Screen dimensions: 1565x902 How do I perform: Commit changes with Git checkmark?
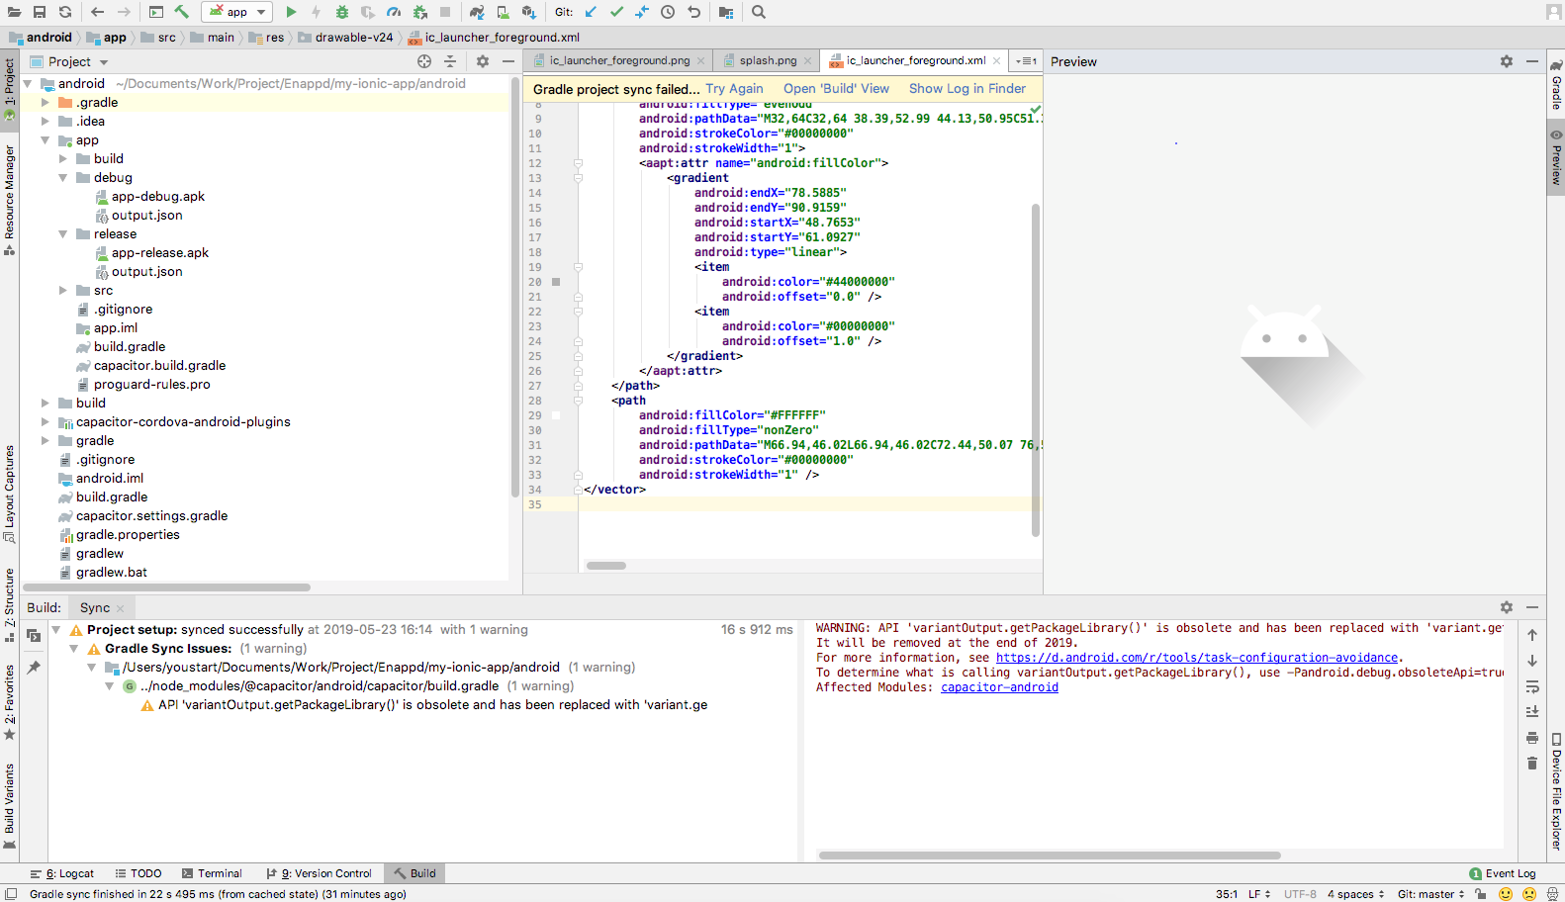pos(616,12)
